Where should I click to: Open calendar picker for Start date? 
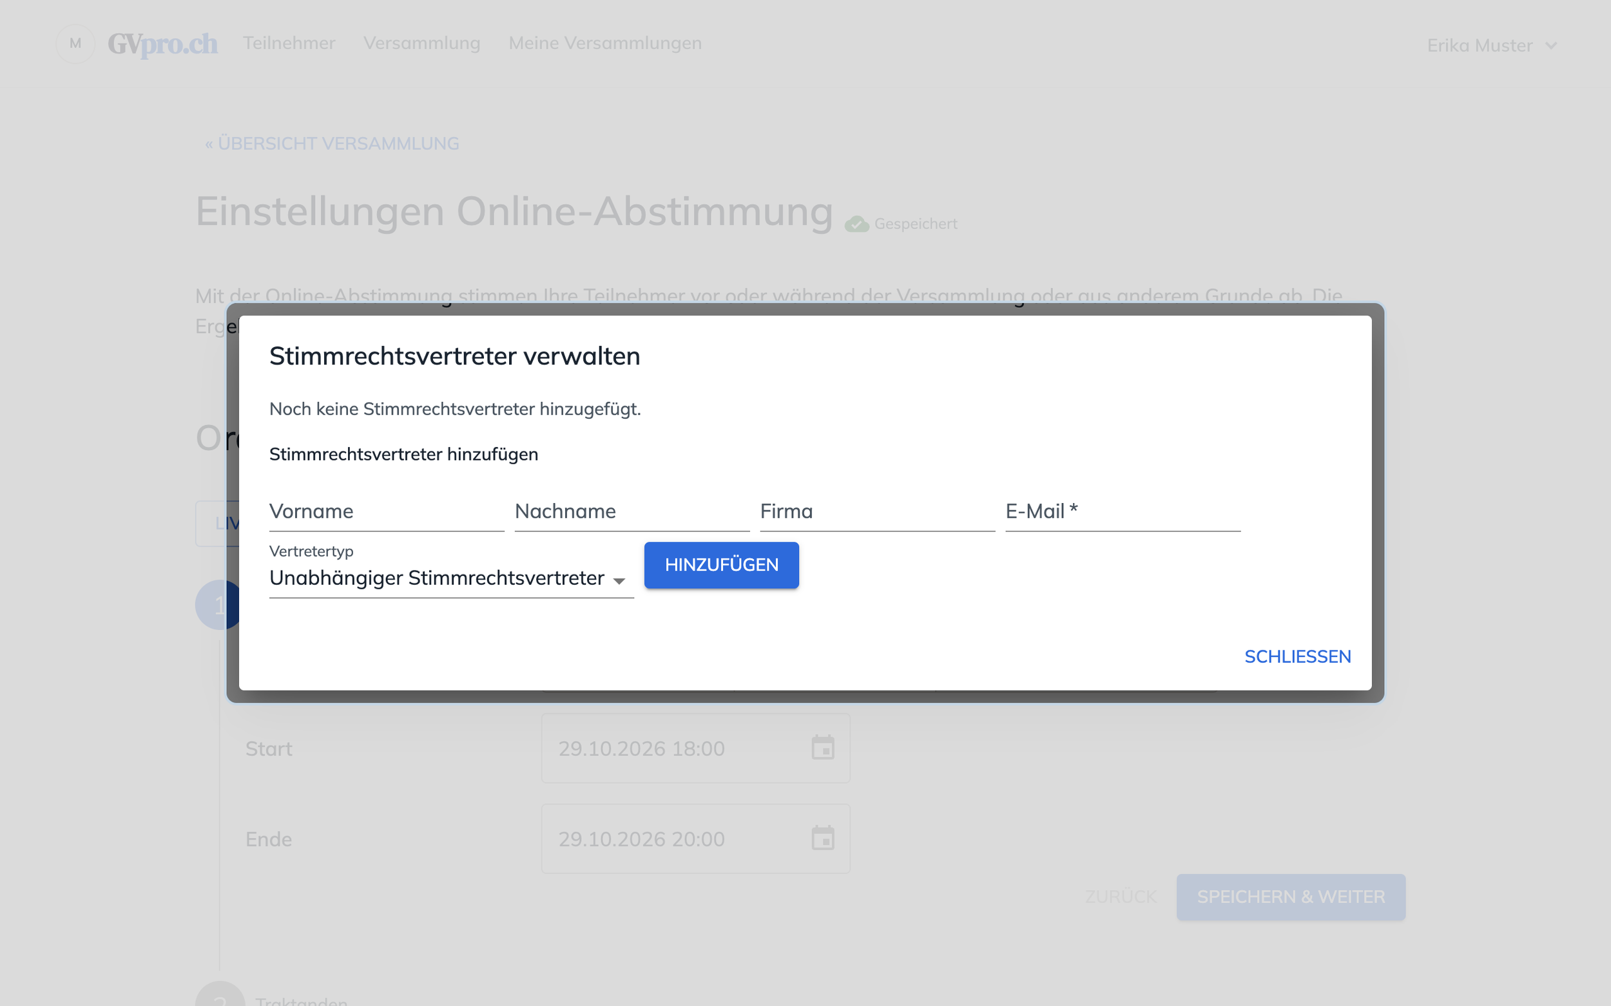(x=823, y=748)
